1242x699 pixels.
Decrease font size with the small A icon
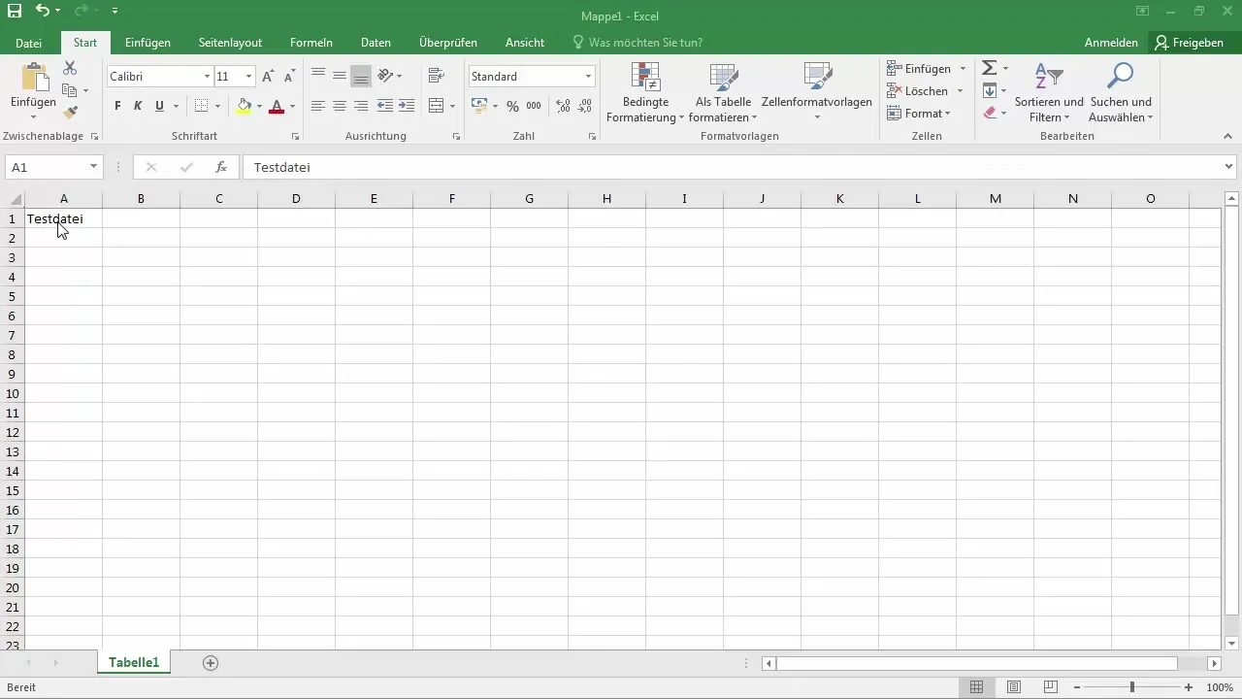point(289,76)
